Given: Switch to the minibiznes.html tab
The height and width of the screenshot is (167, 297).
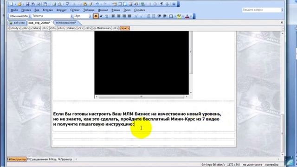Looking at the screenshot, I should 66,23.
